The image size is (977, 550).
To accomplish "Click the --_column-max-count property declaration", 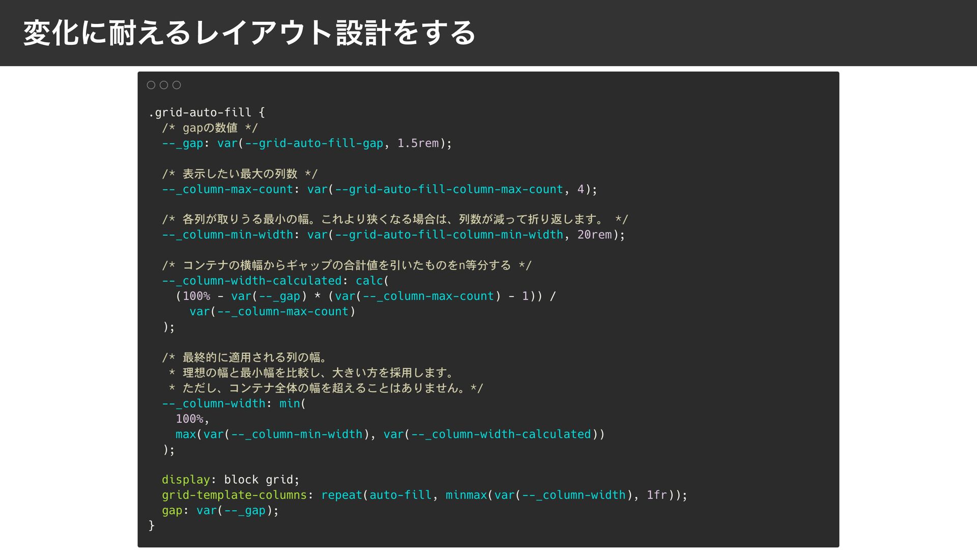I will (x=227, y=189).
